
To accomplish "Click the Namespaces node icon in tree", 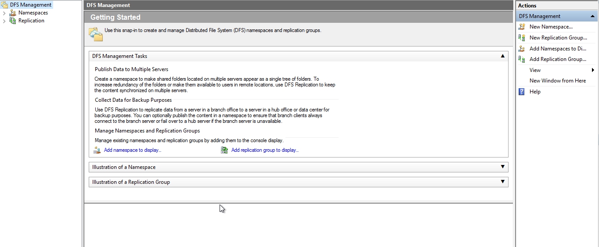I will pyautogui.click(x=13, y=13).
